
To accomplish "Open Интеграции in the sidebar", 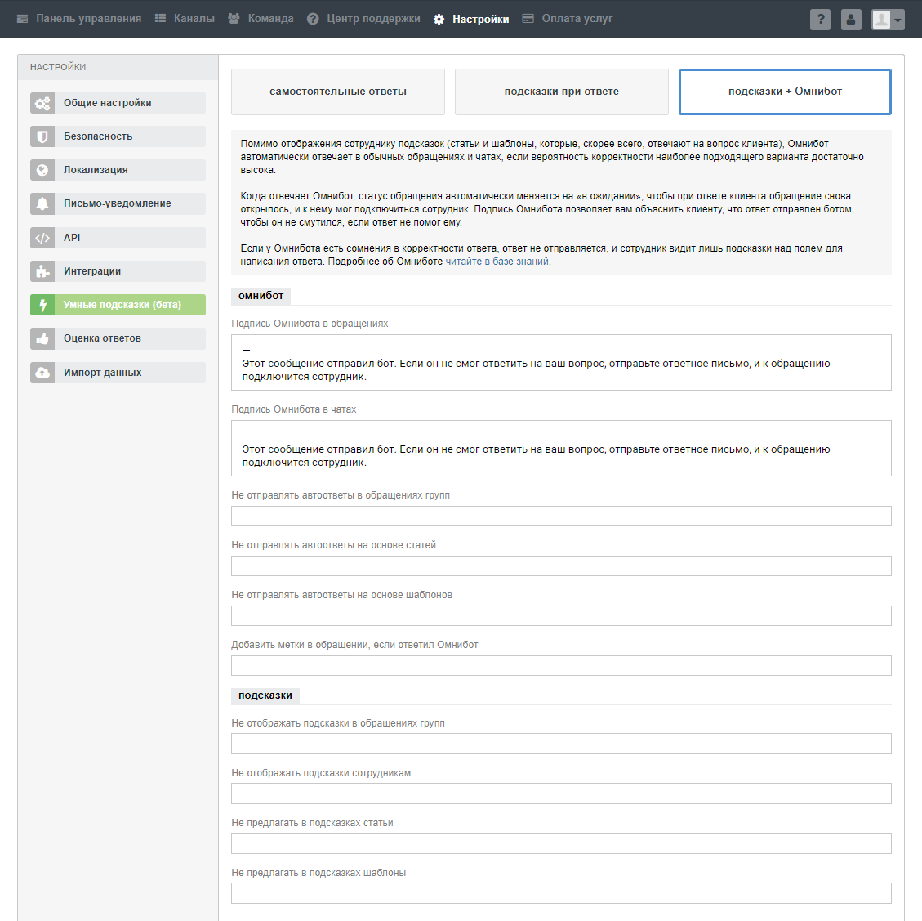I will (x=118, y=271).
